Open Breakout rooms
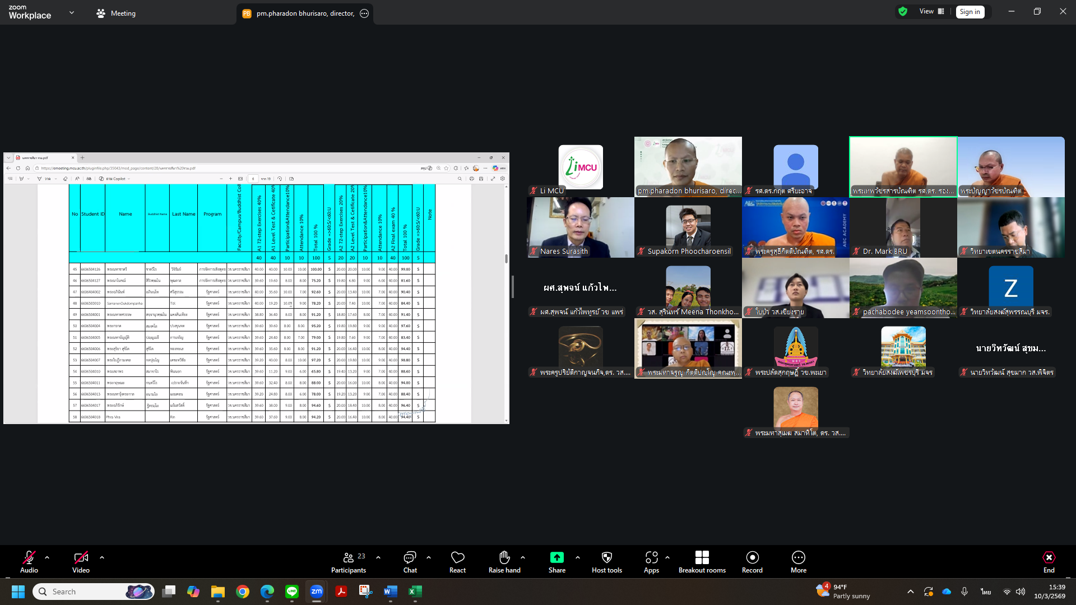 702,562
